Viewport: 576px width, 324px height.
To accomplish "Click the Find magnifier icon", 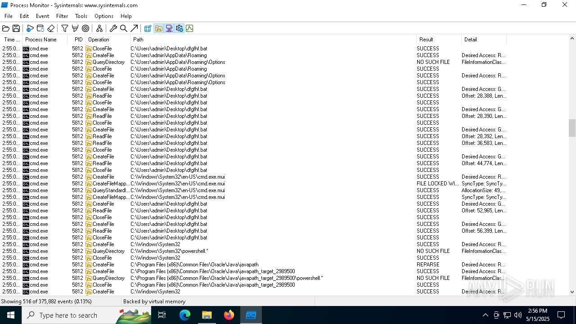I will point(124,28).
